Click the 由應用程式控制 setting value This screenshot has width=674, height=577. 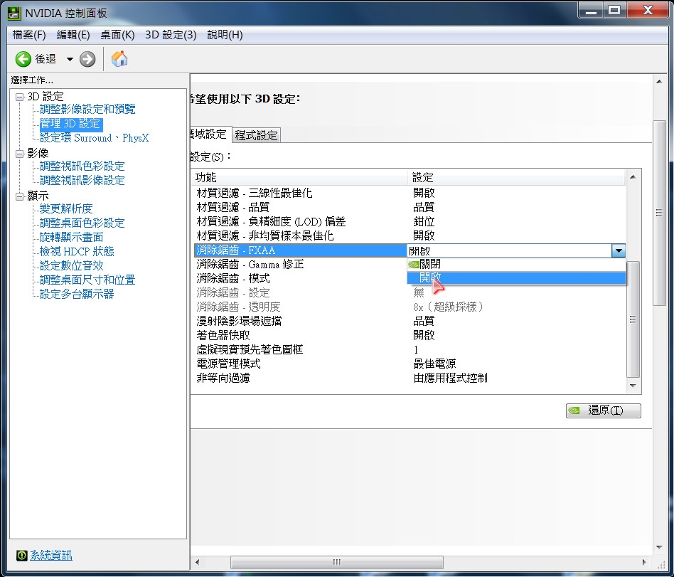tap(451, 378)
